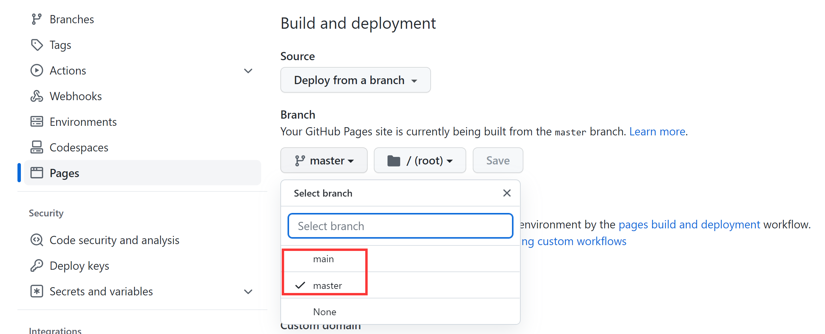This screenshot has width=825, height=334.
Task: Expand the Actions sidebar section chevron
Action: point(248,71)
